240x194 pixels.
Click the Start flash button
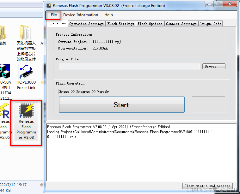122,104
